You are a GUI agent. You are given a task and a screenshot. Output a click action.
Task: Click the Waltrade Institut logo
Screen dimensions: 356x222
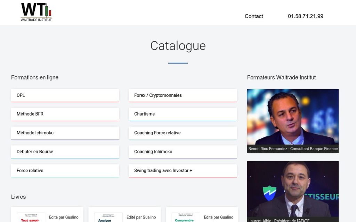pyautogui.click(x=36, y=12)
